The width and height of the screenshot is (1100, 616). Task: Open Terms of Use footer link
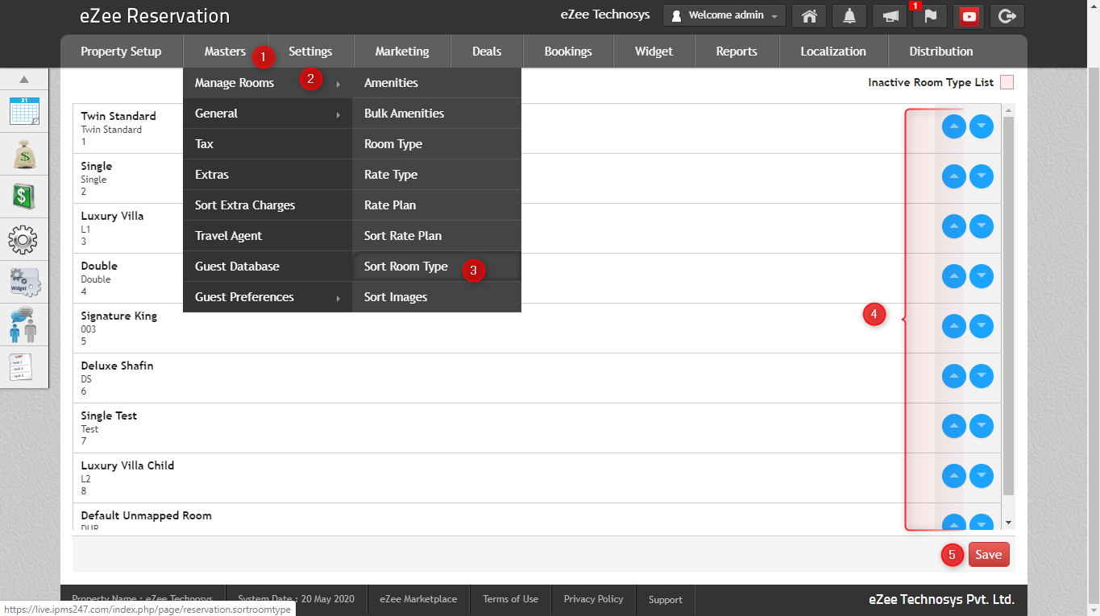[510, 599]
